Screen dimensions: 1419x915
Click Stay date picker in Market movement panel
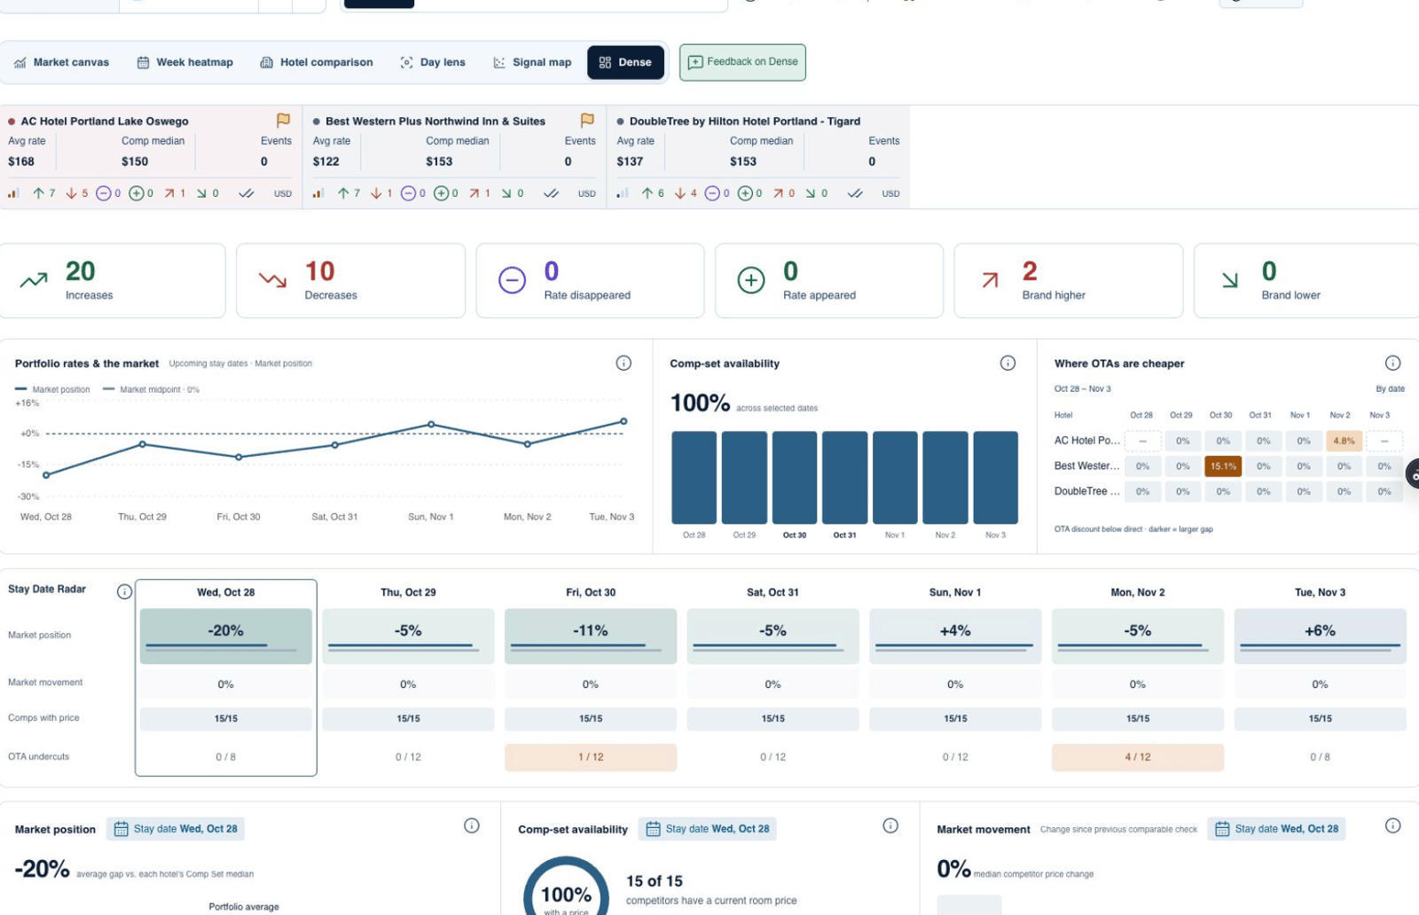(x=1276, y=829)
